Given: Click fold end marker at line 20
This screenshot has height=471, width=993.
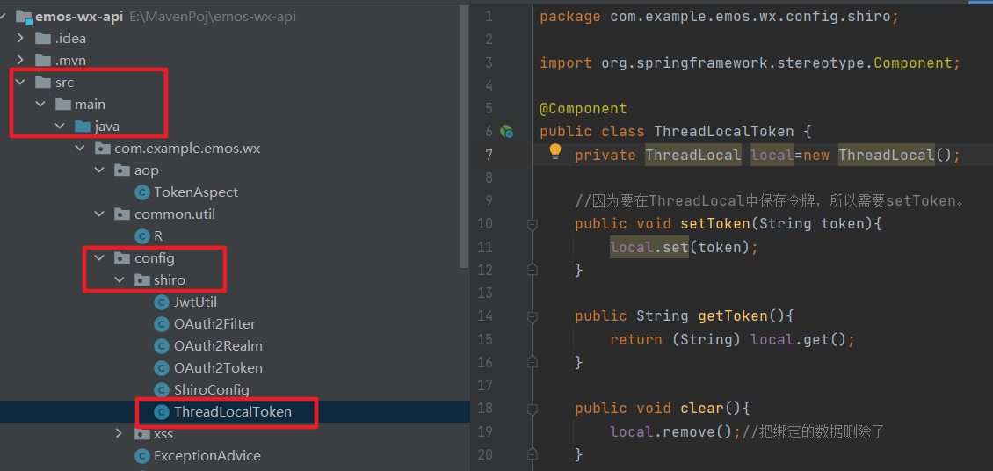Looking at the screenshot, I should [x=532, y=454].
